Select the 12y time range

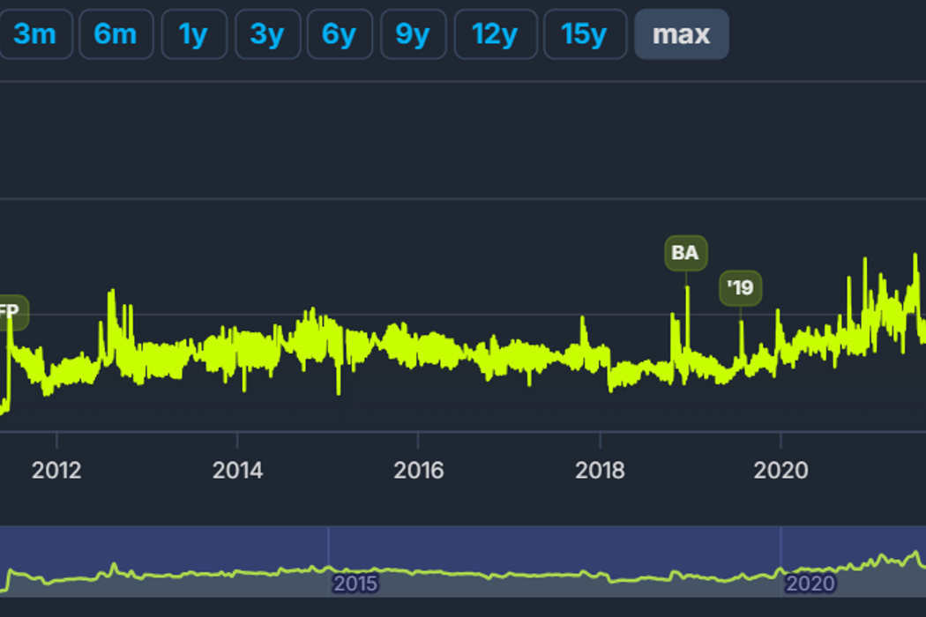[x=495, y=34]
